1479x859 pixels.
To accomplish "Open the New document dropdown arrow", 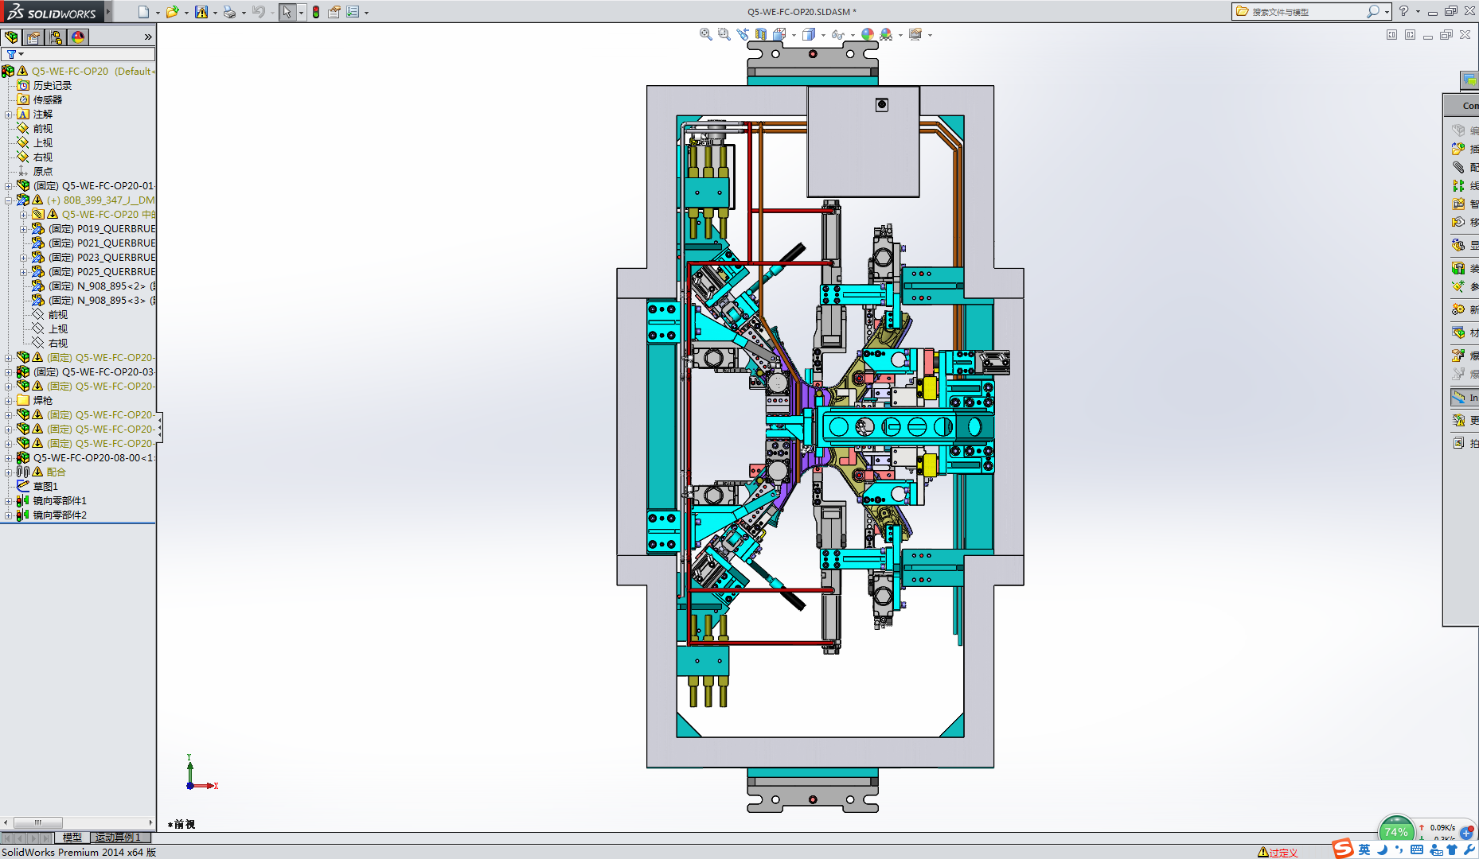I will [x=158, y=13].
